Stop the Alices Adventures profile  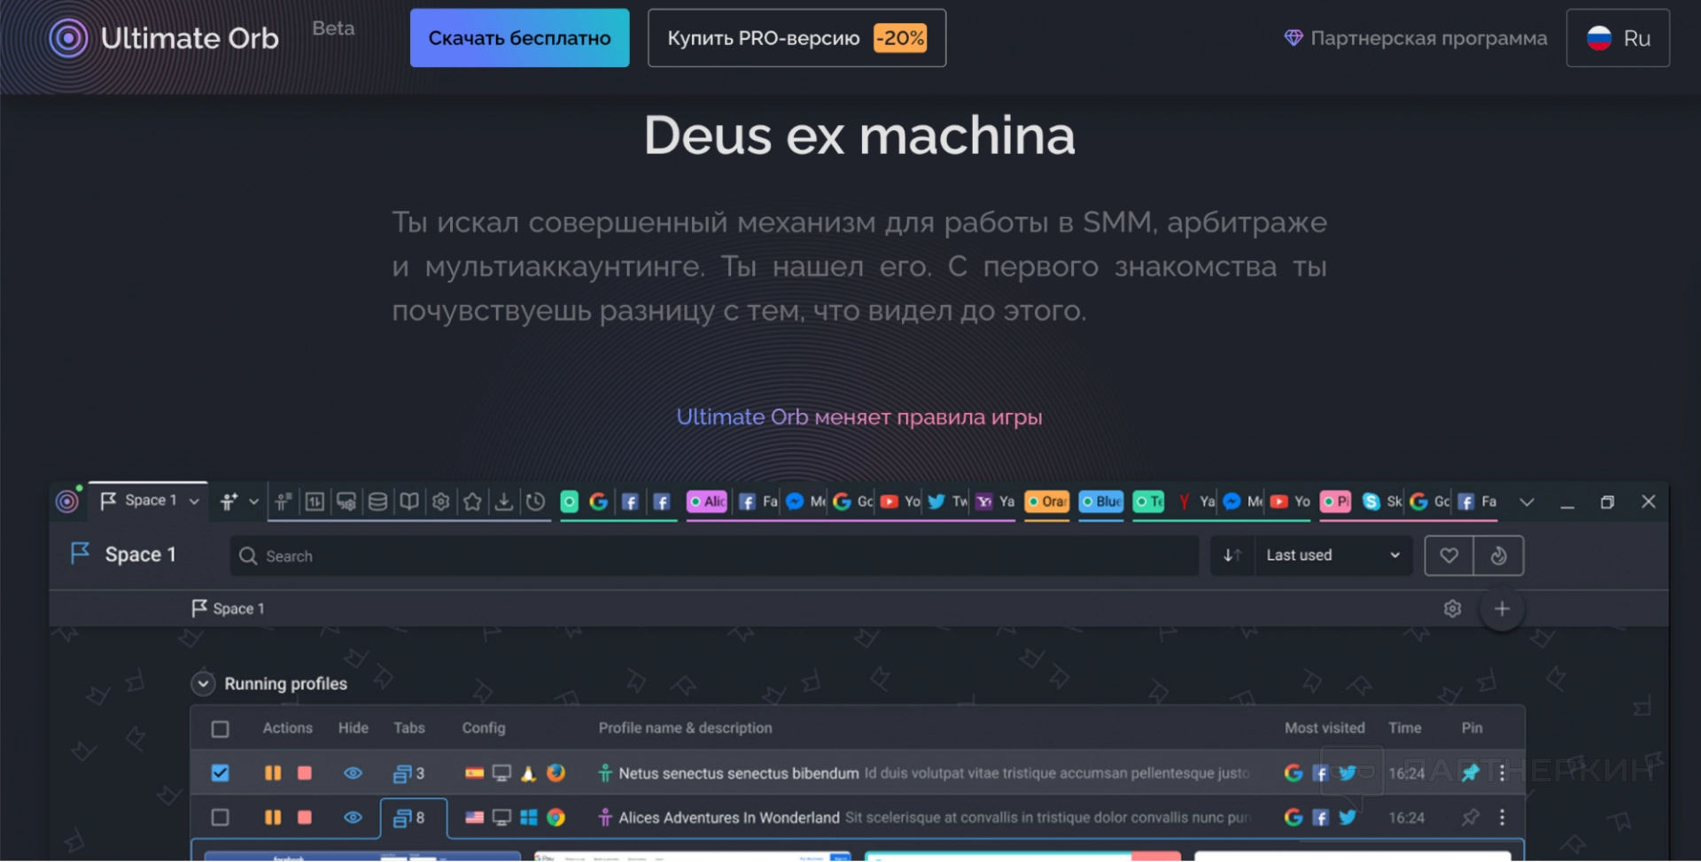pos(305,818)
